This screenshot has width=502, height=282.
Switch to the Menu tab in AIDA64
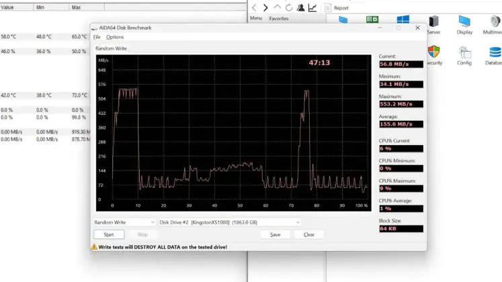click(x=256, y=18)
